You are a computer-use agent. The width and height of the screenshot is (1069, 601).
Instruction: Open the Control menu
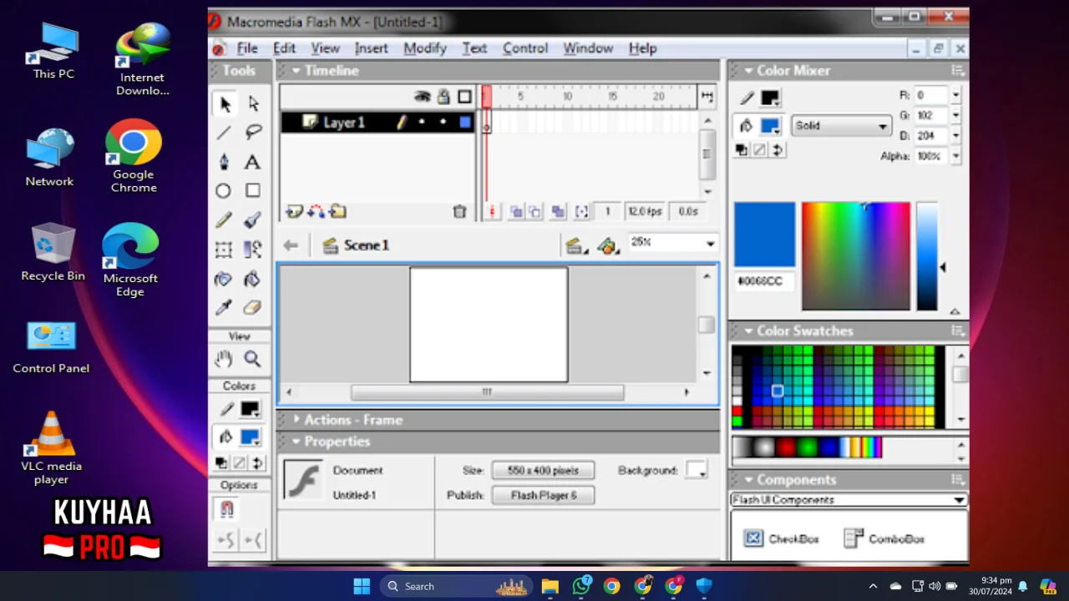(525, 48)
